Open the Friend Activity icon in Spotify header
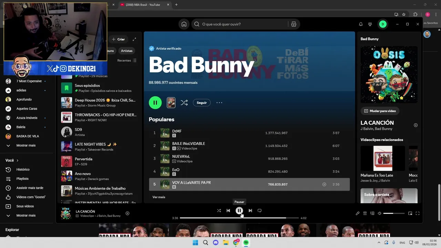This screenshot has width=441, height=248. (x=370, y=24)
